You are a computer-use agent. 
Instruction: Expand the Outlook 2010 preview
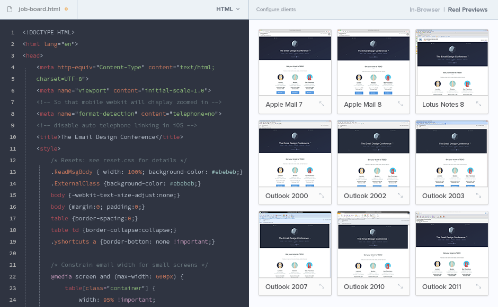(x=400, y=286)
